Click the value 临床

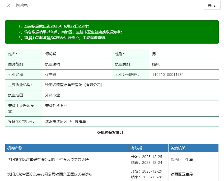click(156, 64)
